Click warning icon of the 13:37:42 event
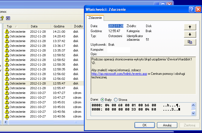The height and width of the screenshot is (133, 202). click(7, 41)
